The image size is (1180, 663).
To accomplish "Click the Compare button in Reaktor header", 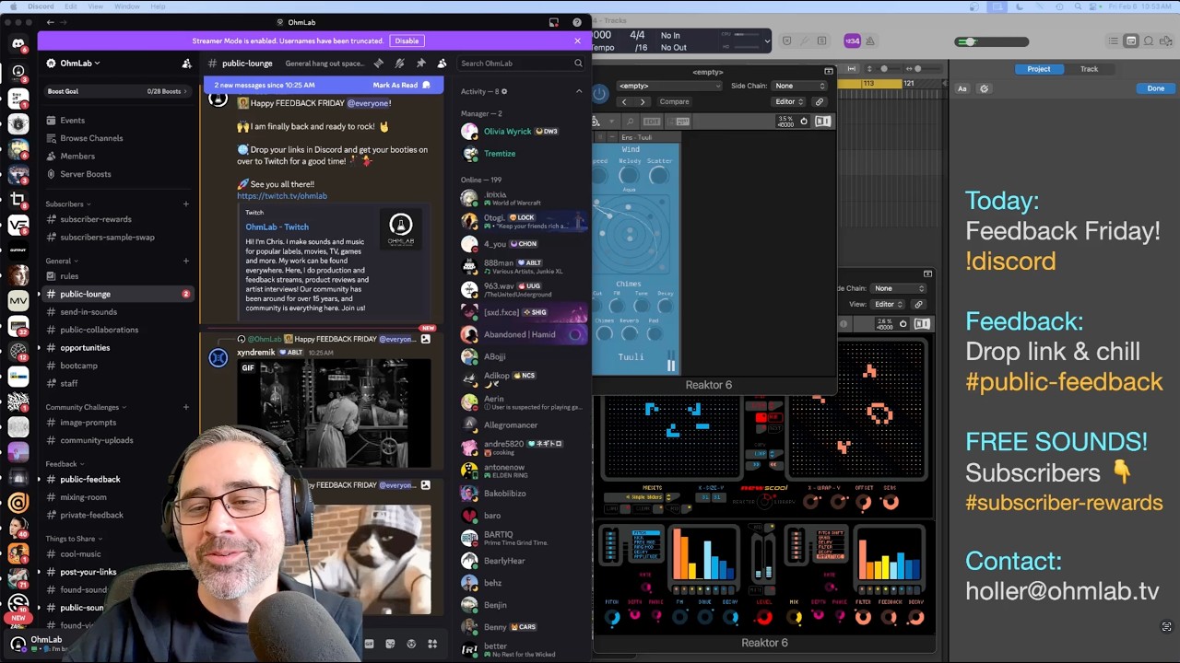I will 674,101.
